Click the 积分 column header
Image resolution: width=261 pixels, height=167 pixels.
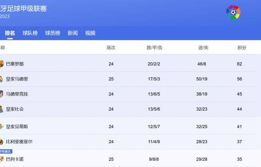point(242,48)
